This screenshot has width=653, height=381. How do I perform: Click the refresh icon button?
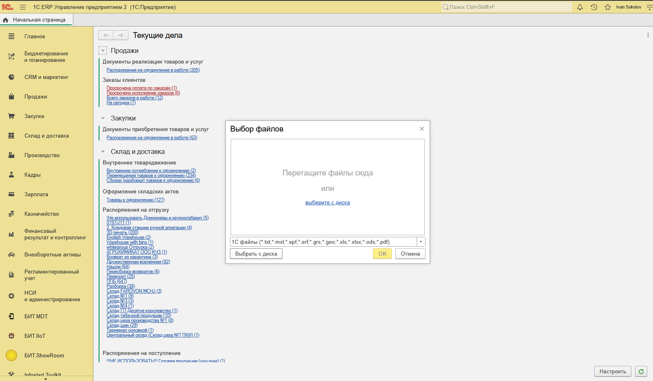click(x=641, y=371)
